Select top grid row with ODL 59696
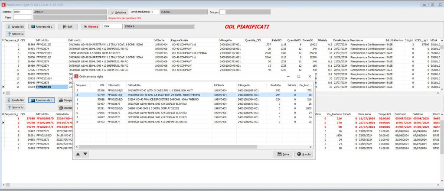 (x=221, y=53)
